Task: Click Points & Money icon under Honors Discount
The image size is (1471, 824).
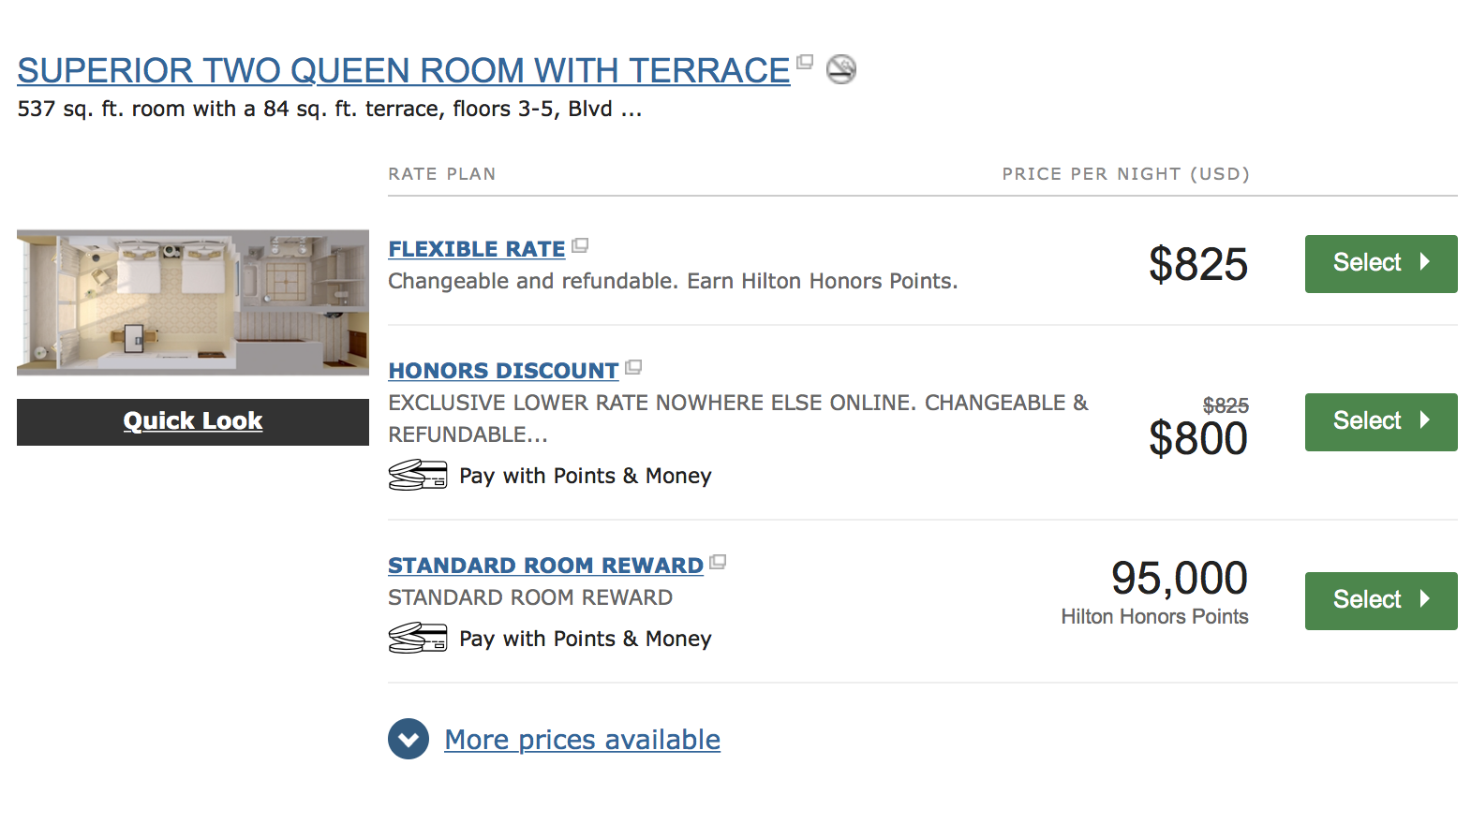Action: pos(418,476)
